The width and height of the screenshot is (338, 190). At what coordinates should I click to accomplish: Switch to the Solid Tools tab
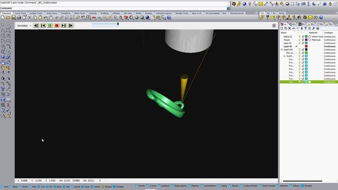pos(52,13)
